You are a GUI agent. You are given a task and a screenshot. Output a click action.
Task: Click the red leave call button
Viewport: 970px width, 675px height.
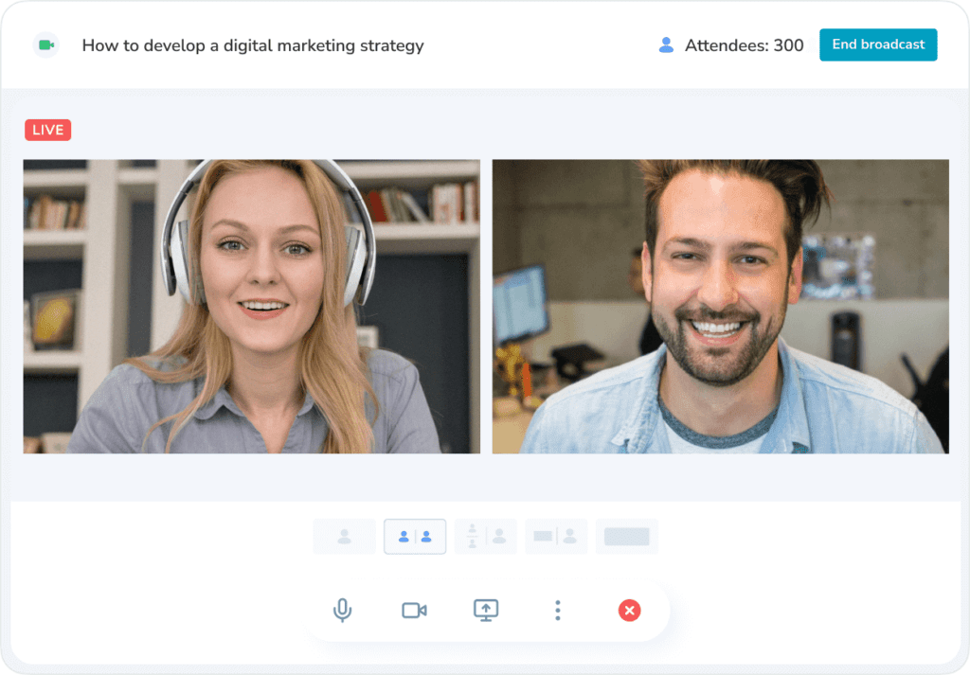(x=629, y=611)
